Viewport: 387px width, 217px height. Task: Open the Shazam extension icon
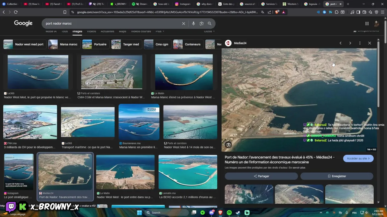coord(324,12)
